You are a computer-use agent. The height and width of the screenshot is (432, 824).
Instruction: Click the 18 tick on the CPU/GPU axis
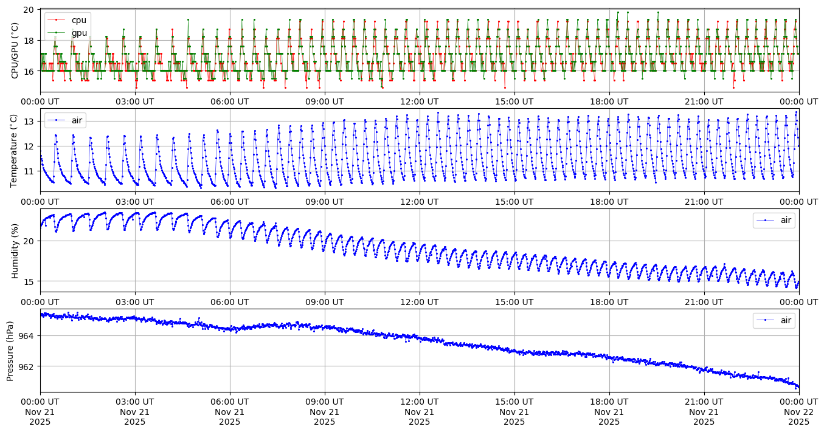tap(30, 41)
